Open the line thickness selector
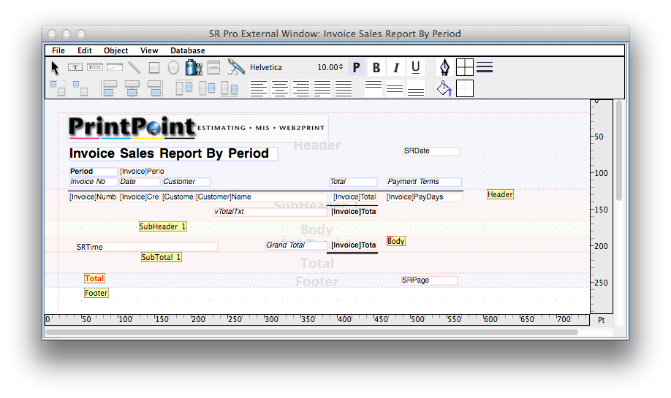 pyautogui.click(x=485, y=67)
